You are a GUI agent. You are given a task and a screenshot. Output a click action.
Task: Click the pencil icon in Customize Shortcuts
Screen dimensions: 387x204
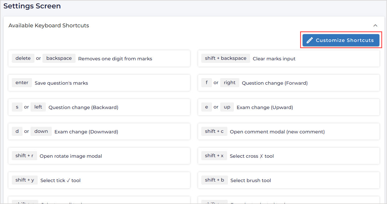309,40
